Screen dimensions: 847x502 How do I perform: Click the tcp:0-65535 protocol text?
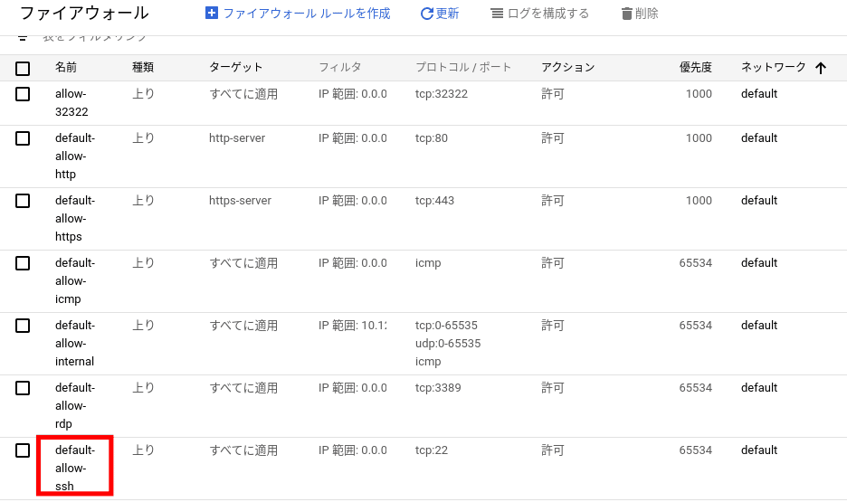[x=446, y=326]
